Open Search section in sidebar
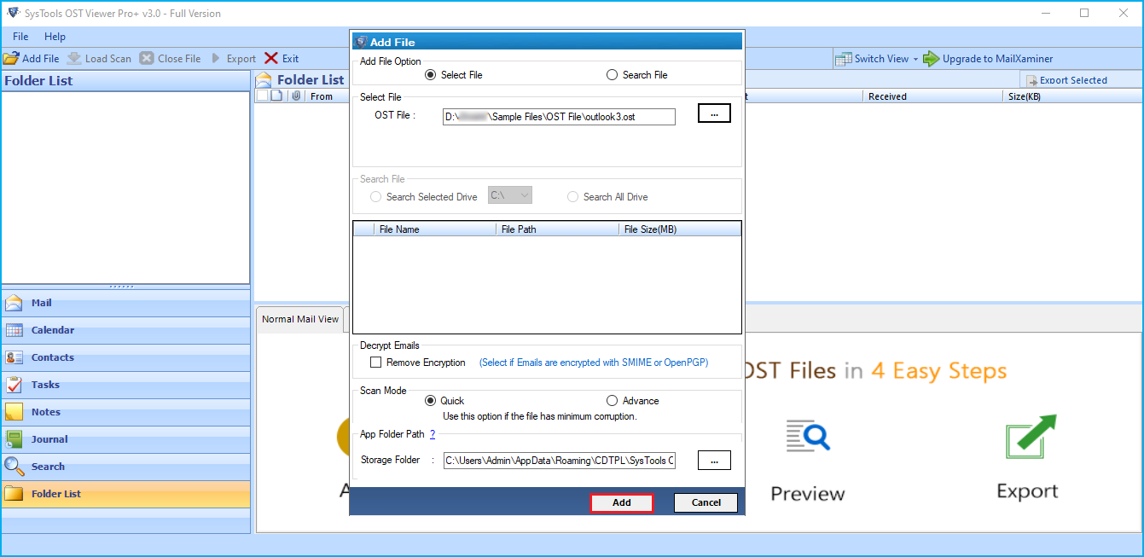The width and height of the screenshot is (1144, 557). 125,467
